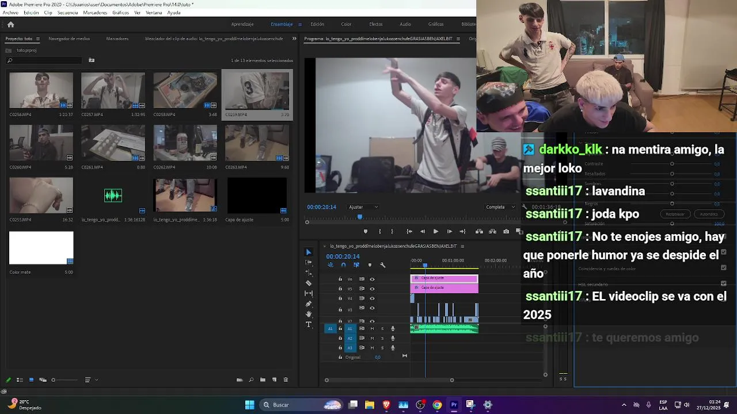Hide track V4 output eye

(x=372, y=298)
